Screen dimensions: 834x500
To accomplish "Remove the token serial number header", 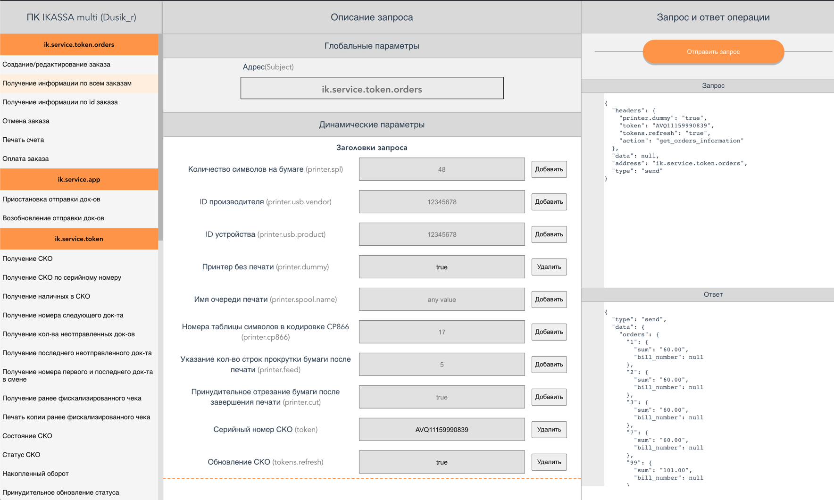I will (549, 430).
